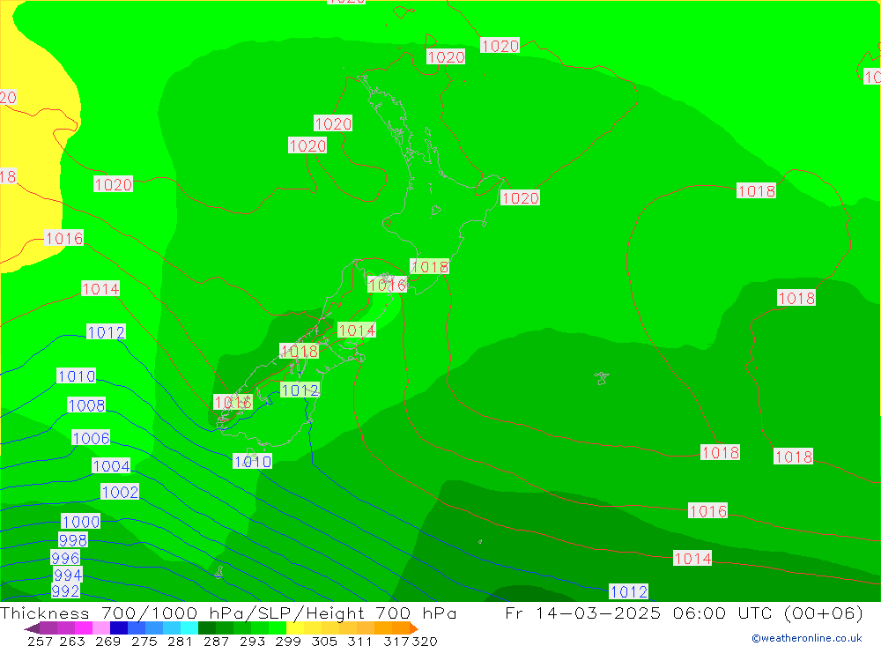
Task: Select the bright yellow legend swatch
Action: pos(295,628)
